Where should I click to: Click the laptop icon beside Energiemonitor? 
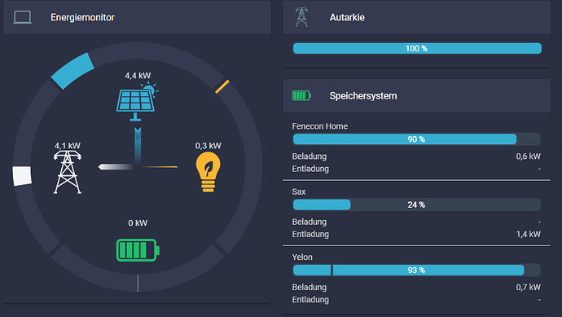pyautogui.click(x=22, y=17)
